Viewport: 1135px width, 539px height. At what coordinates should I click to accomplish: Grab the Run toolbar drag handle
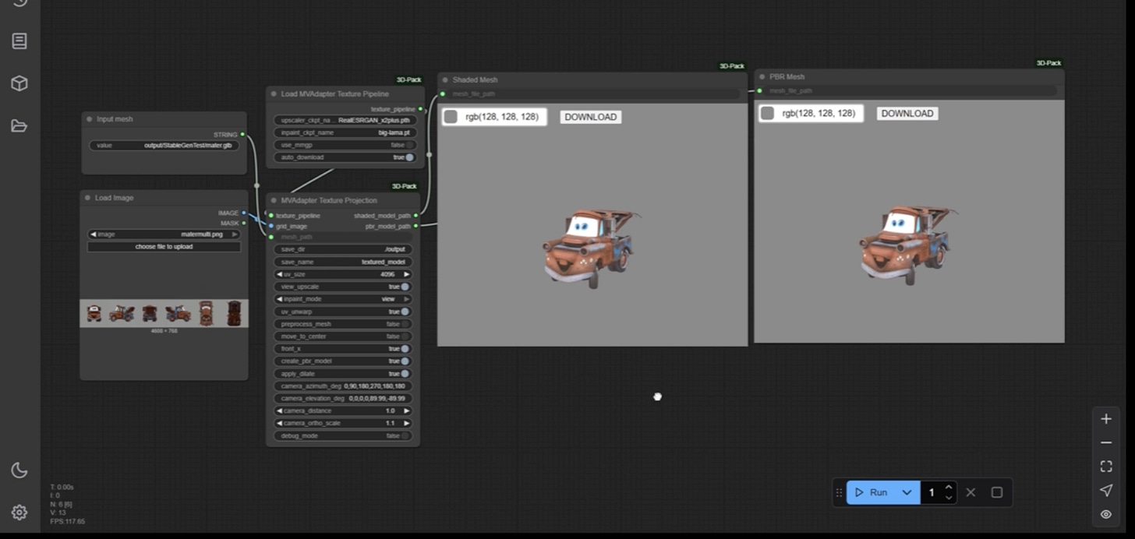[x=839, y=492]
